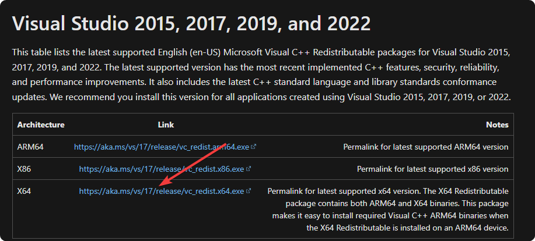Select the ARM64 architecture cell

[x=30, y=147]
